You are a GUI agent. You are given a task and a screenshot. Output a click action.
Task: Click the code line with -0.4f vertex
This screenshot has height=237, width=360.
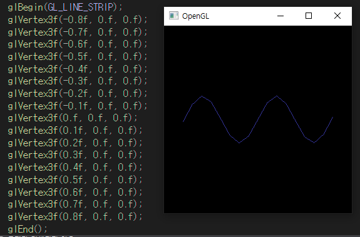[x=78, y=69]
